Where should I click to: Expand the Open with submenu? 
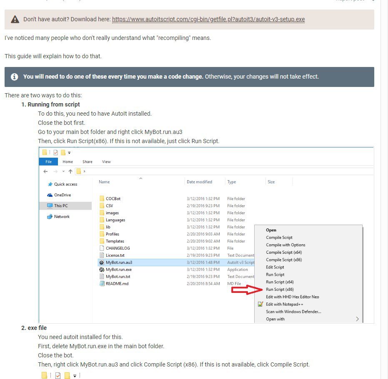308,319
